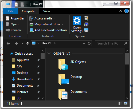Switch to the View tab
Screen dimensions: 133x109
46,11
